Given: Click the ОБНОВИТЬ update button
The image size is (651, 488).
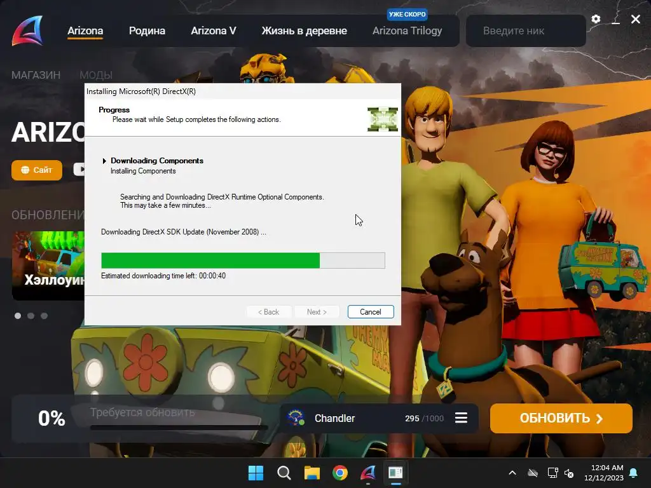Looking at the screenshot, I should coord(561,418).
